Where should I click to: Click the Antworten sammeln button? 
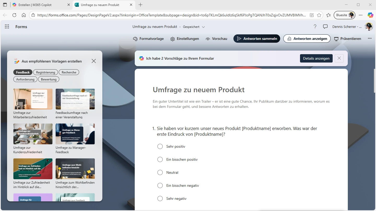257,39
